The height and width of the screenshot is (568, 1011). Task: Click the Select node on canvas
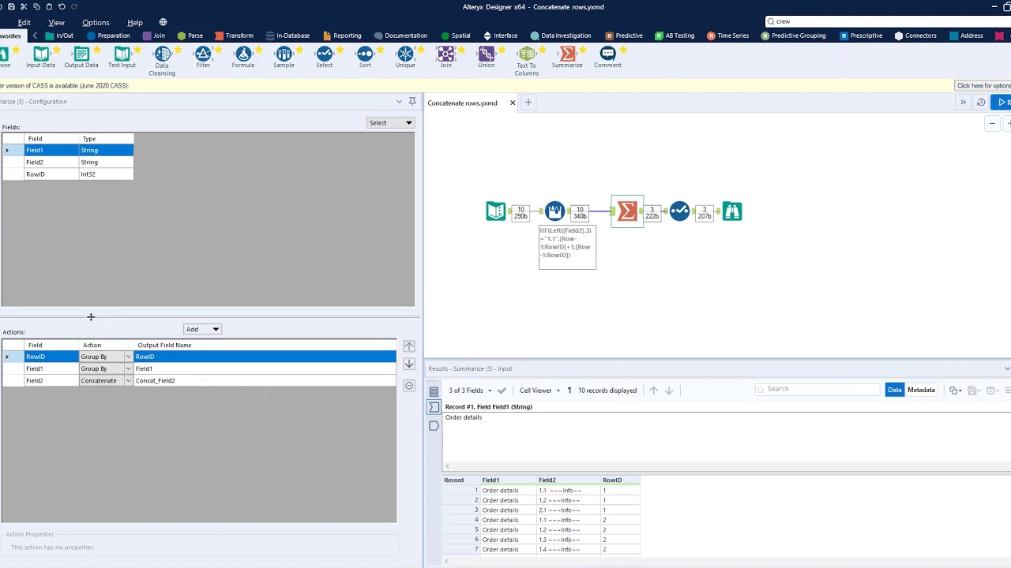680,211
